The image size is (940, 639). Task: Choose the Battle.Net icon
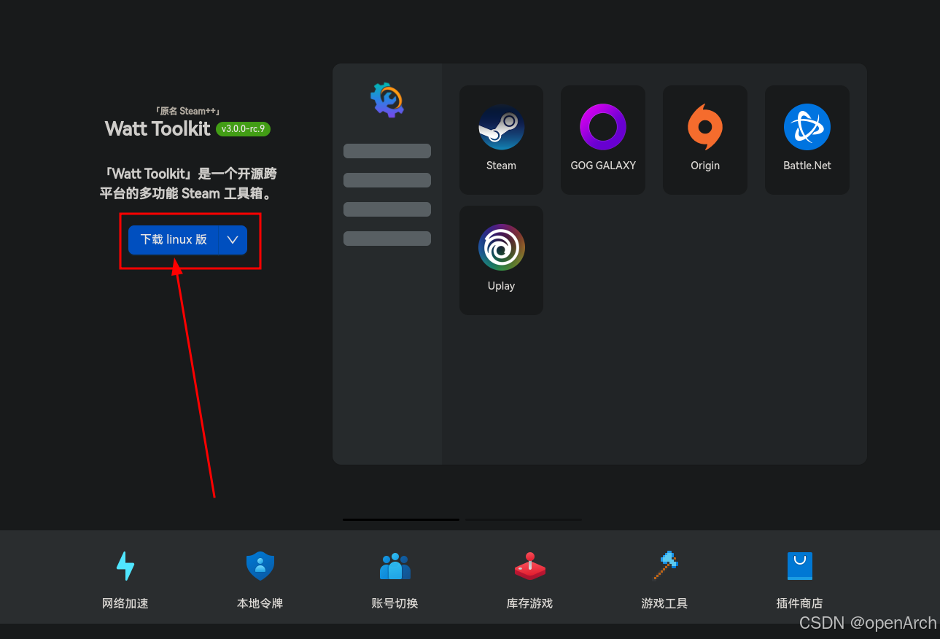pos(807,127)
